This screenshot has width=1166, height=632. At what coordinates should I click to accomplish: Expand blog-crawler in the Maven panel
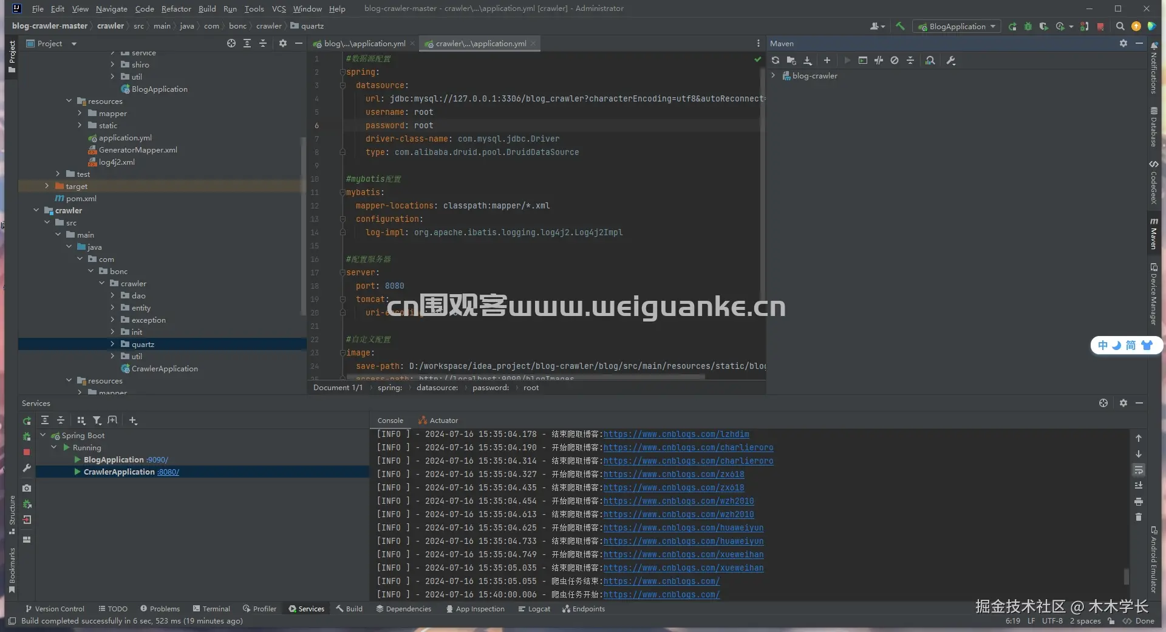click(x=773, y=75)
